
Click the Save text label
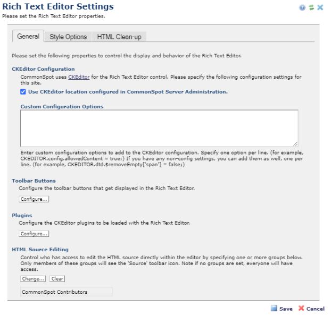[x=286, y=309]
